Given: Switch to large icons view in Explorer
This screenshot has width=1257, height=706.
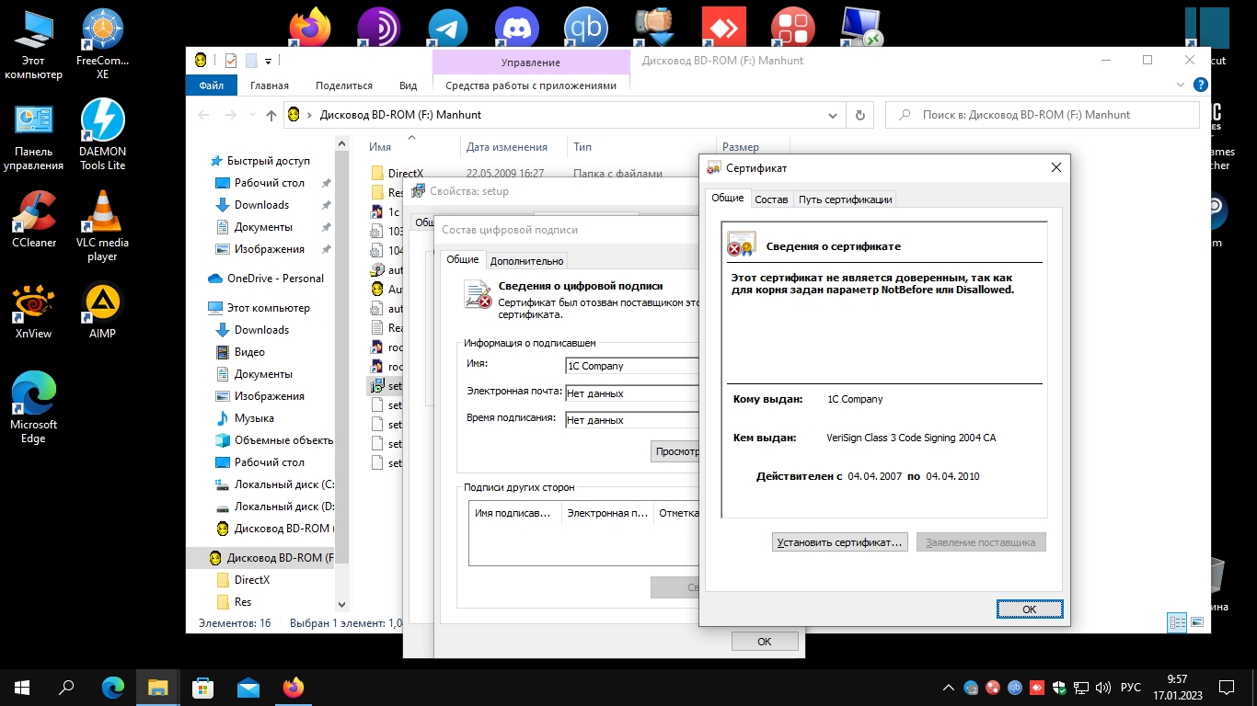Looking at the screenshot, I should pos(1197,622).
